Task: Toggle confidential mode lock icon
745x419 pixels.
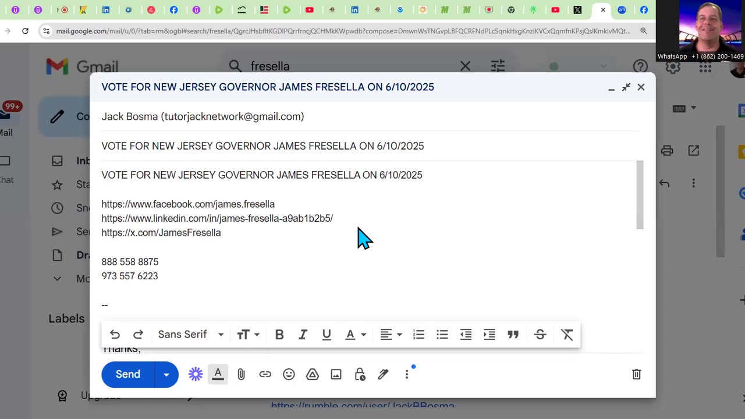Action: coord(360,374)
